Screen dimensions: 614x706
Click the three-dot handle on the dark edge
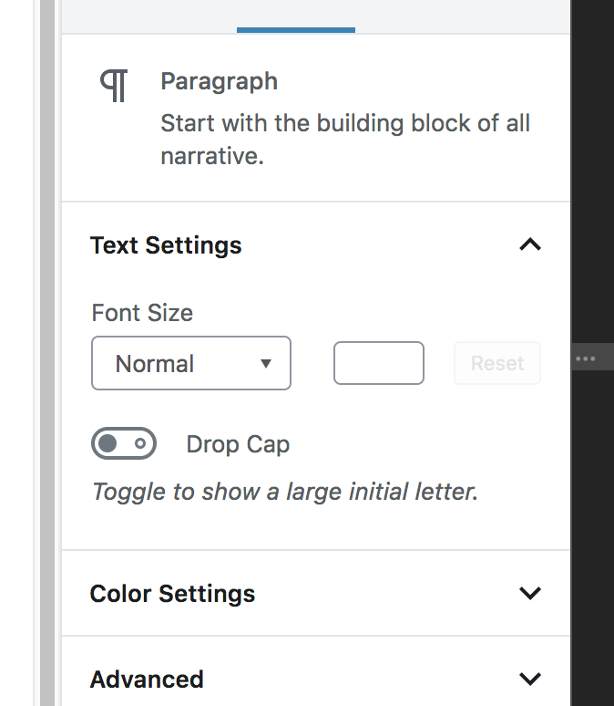tap(586, 359)
